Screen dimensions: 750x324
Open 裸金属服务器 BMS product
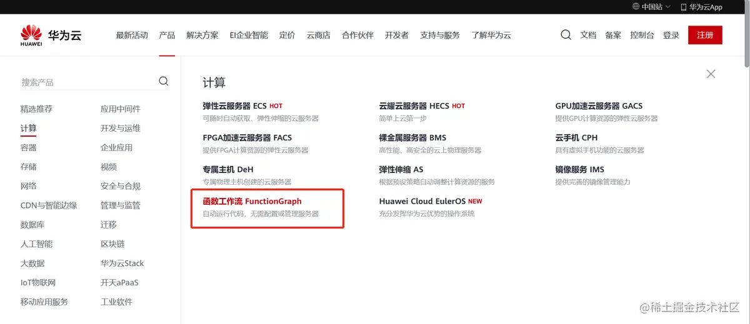point(412,137)
